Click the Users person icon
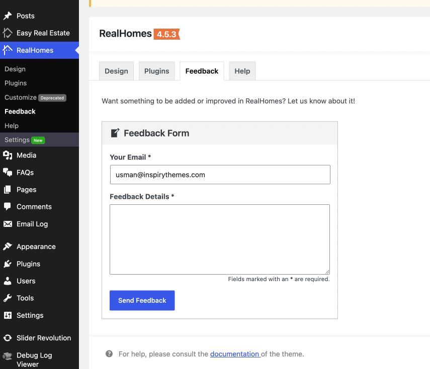Screen dimensions: 430x369 tap(8, 281)
